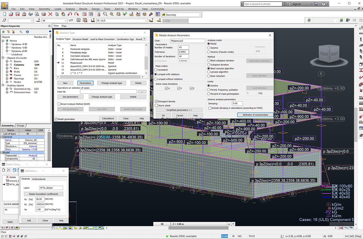Collapse the Stories tree node
Viewport: 363px width, 239px height.
coord(3,41)
